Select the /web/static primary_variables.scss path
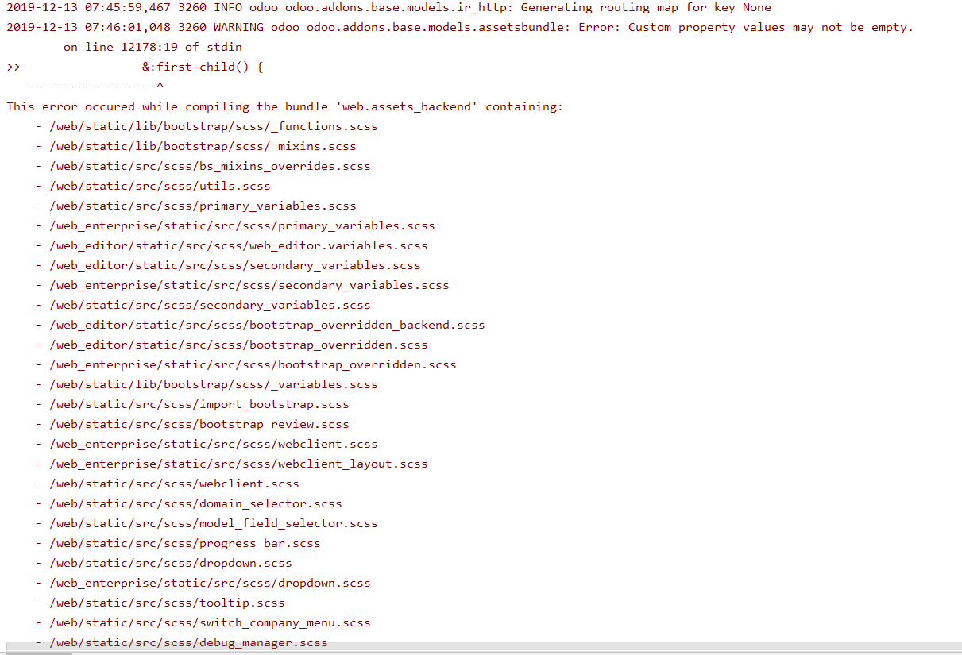The height and width of the screenshot is (655, 962). coord(203,206)
